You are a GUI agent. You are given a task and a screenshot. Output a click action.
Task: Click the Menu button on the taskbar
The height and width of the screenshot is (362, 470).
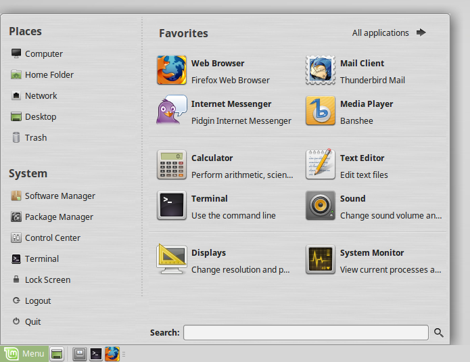24,354
